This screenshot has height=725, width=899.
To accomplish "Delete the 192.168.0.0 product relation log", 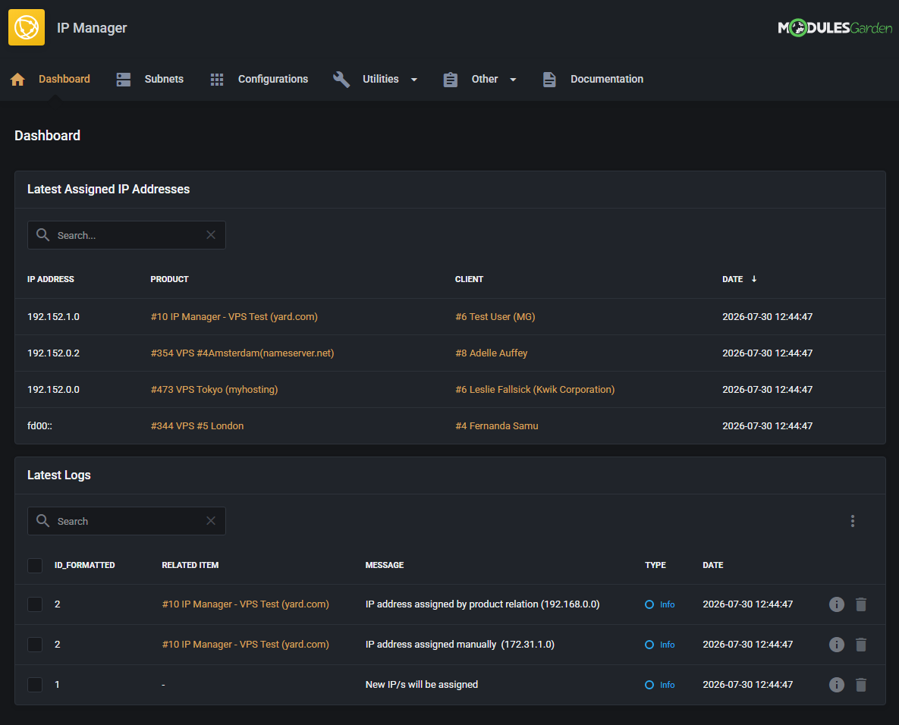I will [861, 604].
